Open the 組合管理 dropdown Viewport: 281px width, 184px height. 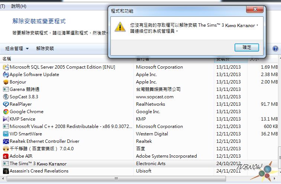tap(17, 49)
